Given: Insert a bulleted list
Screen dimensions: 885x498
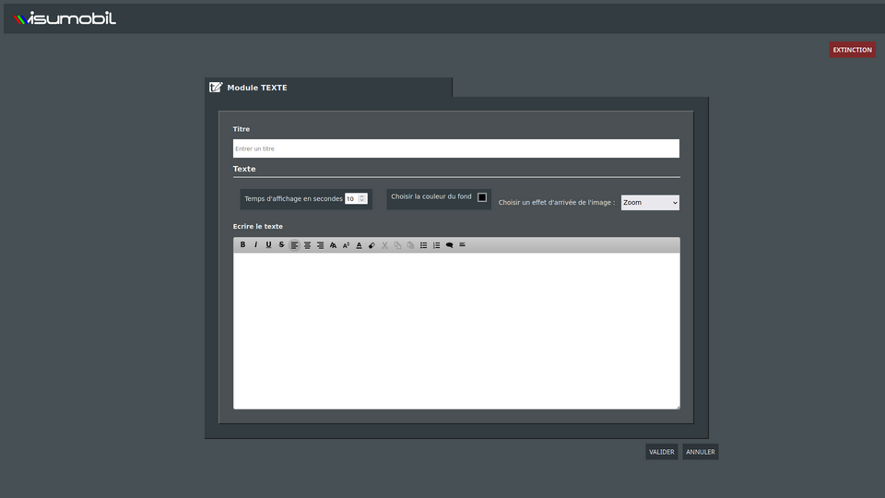Looking at the screenshot, I should pyautogui.click(x=424, y=245).
